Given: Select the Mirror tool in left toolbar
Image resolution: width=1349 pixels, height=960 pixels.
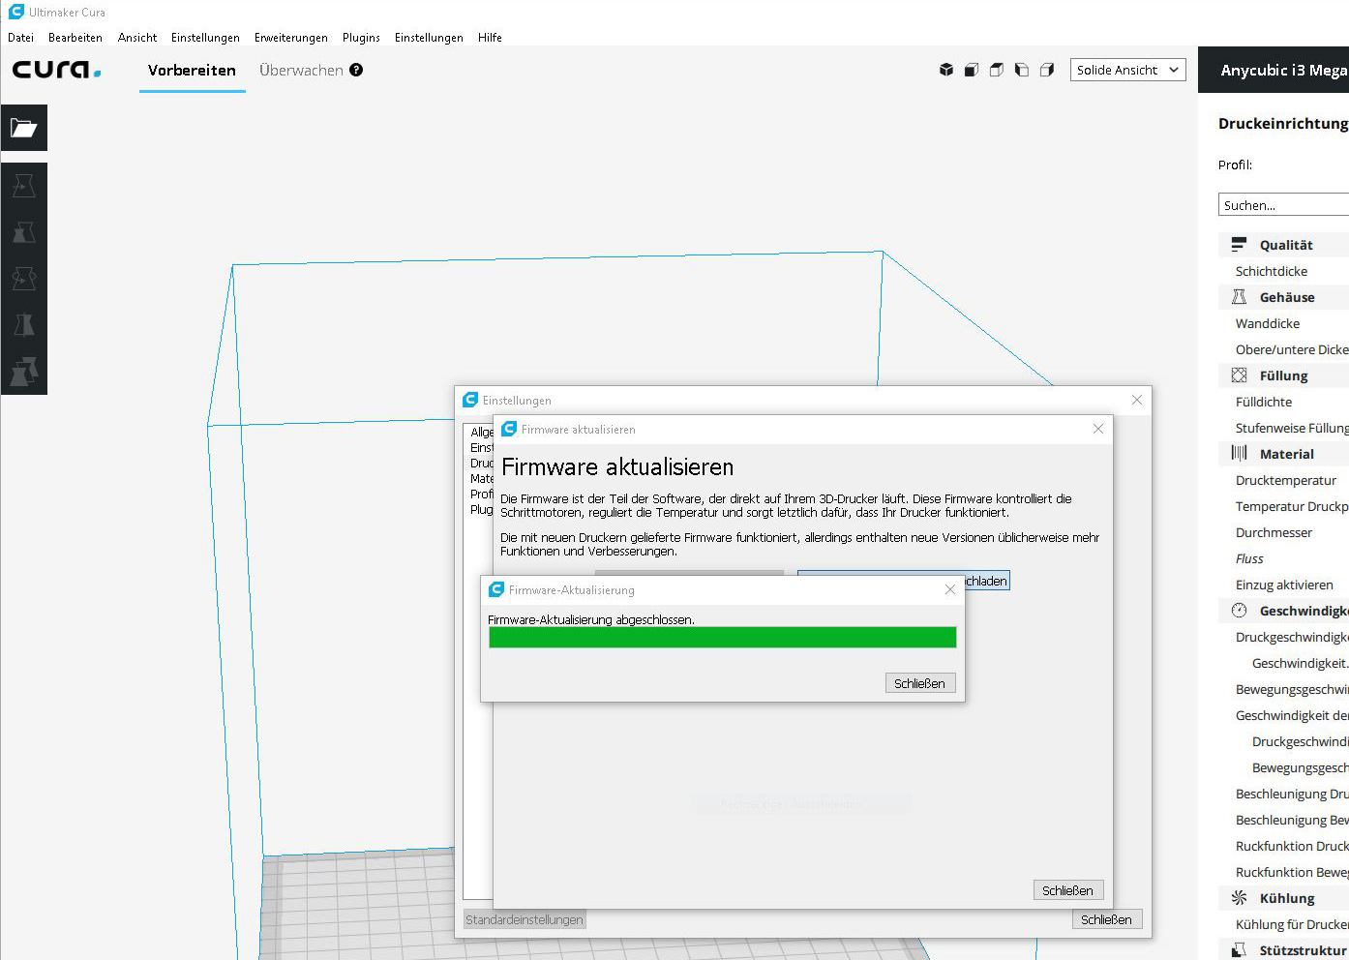Looking at the screenshot, I should click(23, 325).
